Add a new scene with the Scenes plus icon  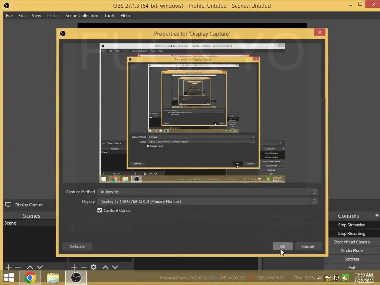click(x=9, y=267)
